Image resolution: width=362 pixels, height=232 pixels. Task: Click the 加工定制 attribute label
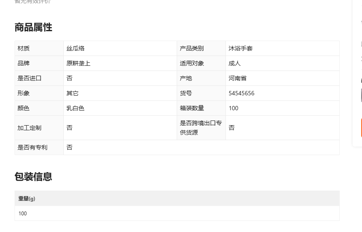coord(30,128)
